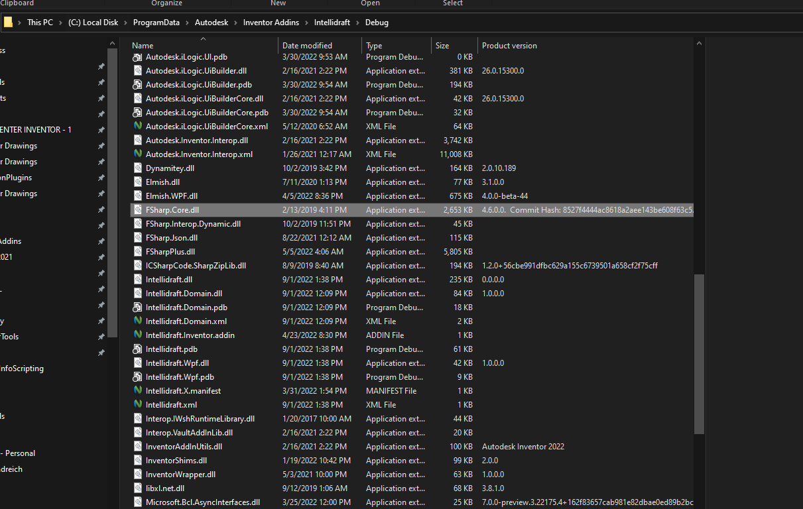Image resolution: width=803 pixels, height=509 pixels.
Task: Expand breadcrumb arrow after Autodesk
Action: coord(235,23)
